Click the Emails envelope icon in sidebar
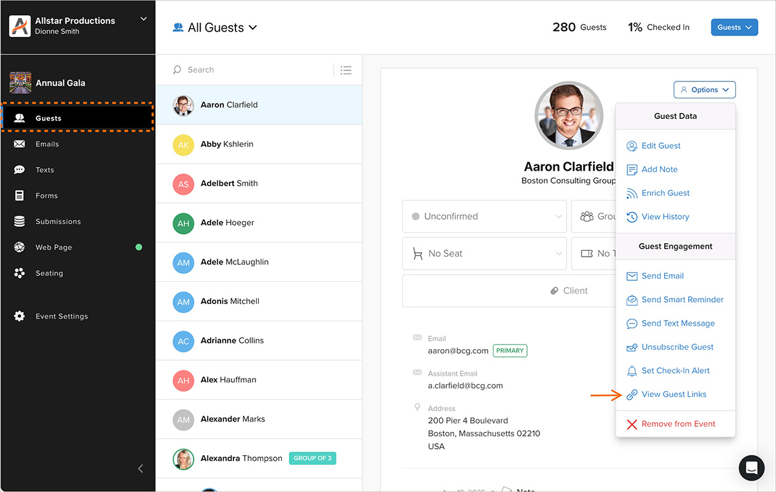Screen dimensions: 776x492 [19, 144]
